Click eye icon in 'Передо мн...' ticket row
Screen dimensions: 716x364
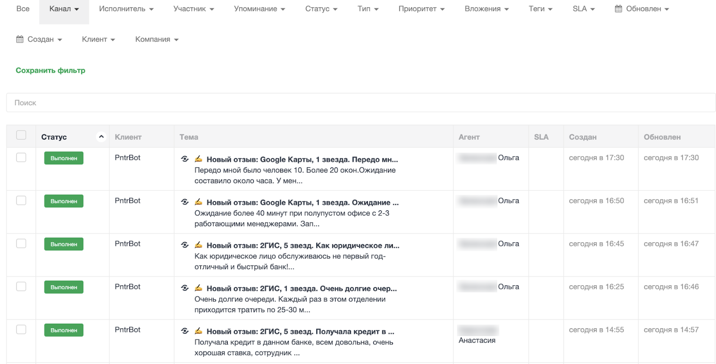[184, 159]
